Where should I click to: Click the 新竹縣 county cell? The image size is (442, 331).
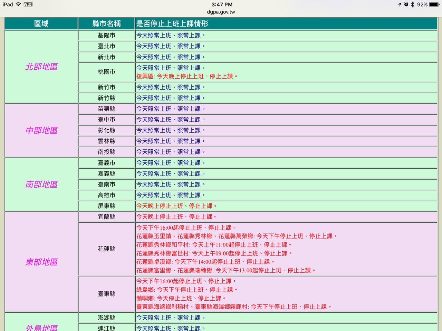click(106, 98)
